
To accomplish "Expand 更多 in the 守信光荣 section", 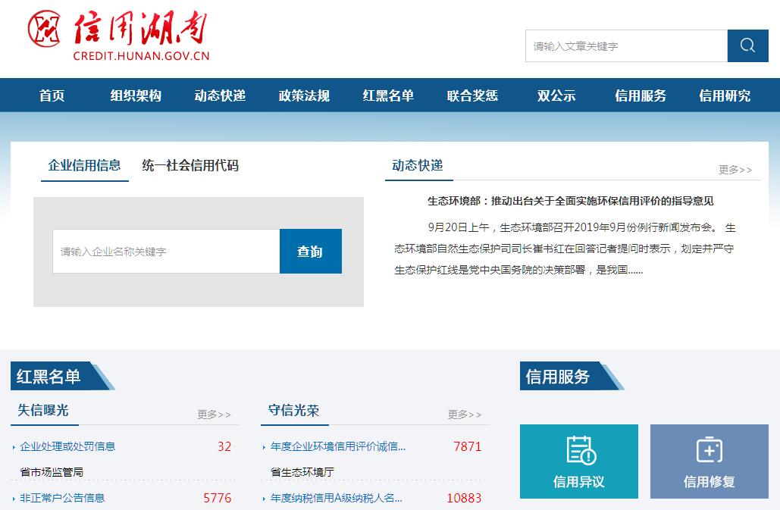I will [x=464, y=415].
